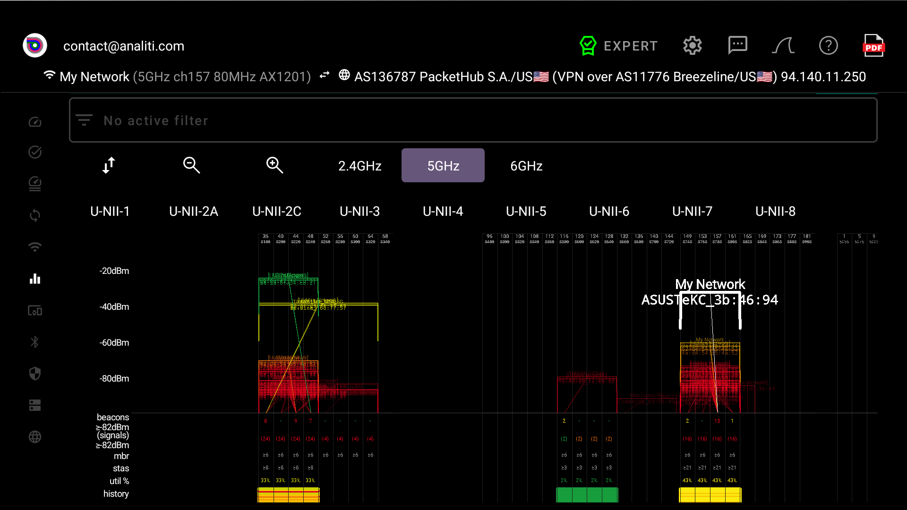Screen dimensions: 907x510
Task: Open the help question mark
Action: (x=828, y=45)
